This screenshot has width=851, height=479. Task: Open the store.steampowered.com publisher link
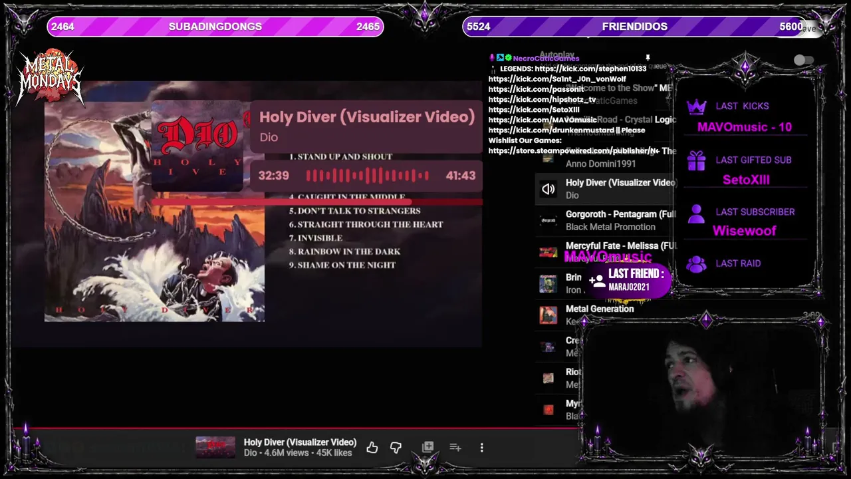[574, 151]
